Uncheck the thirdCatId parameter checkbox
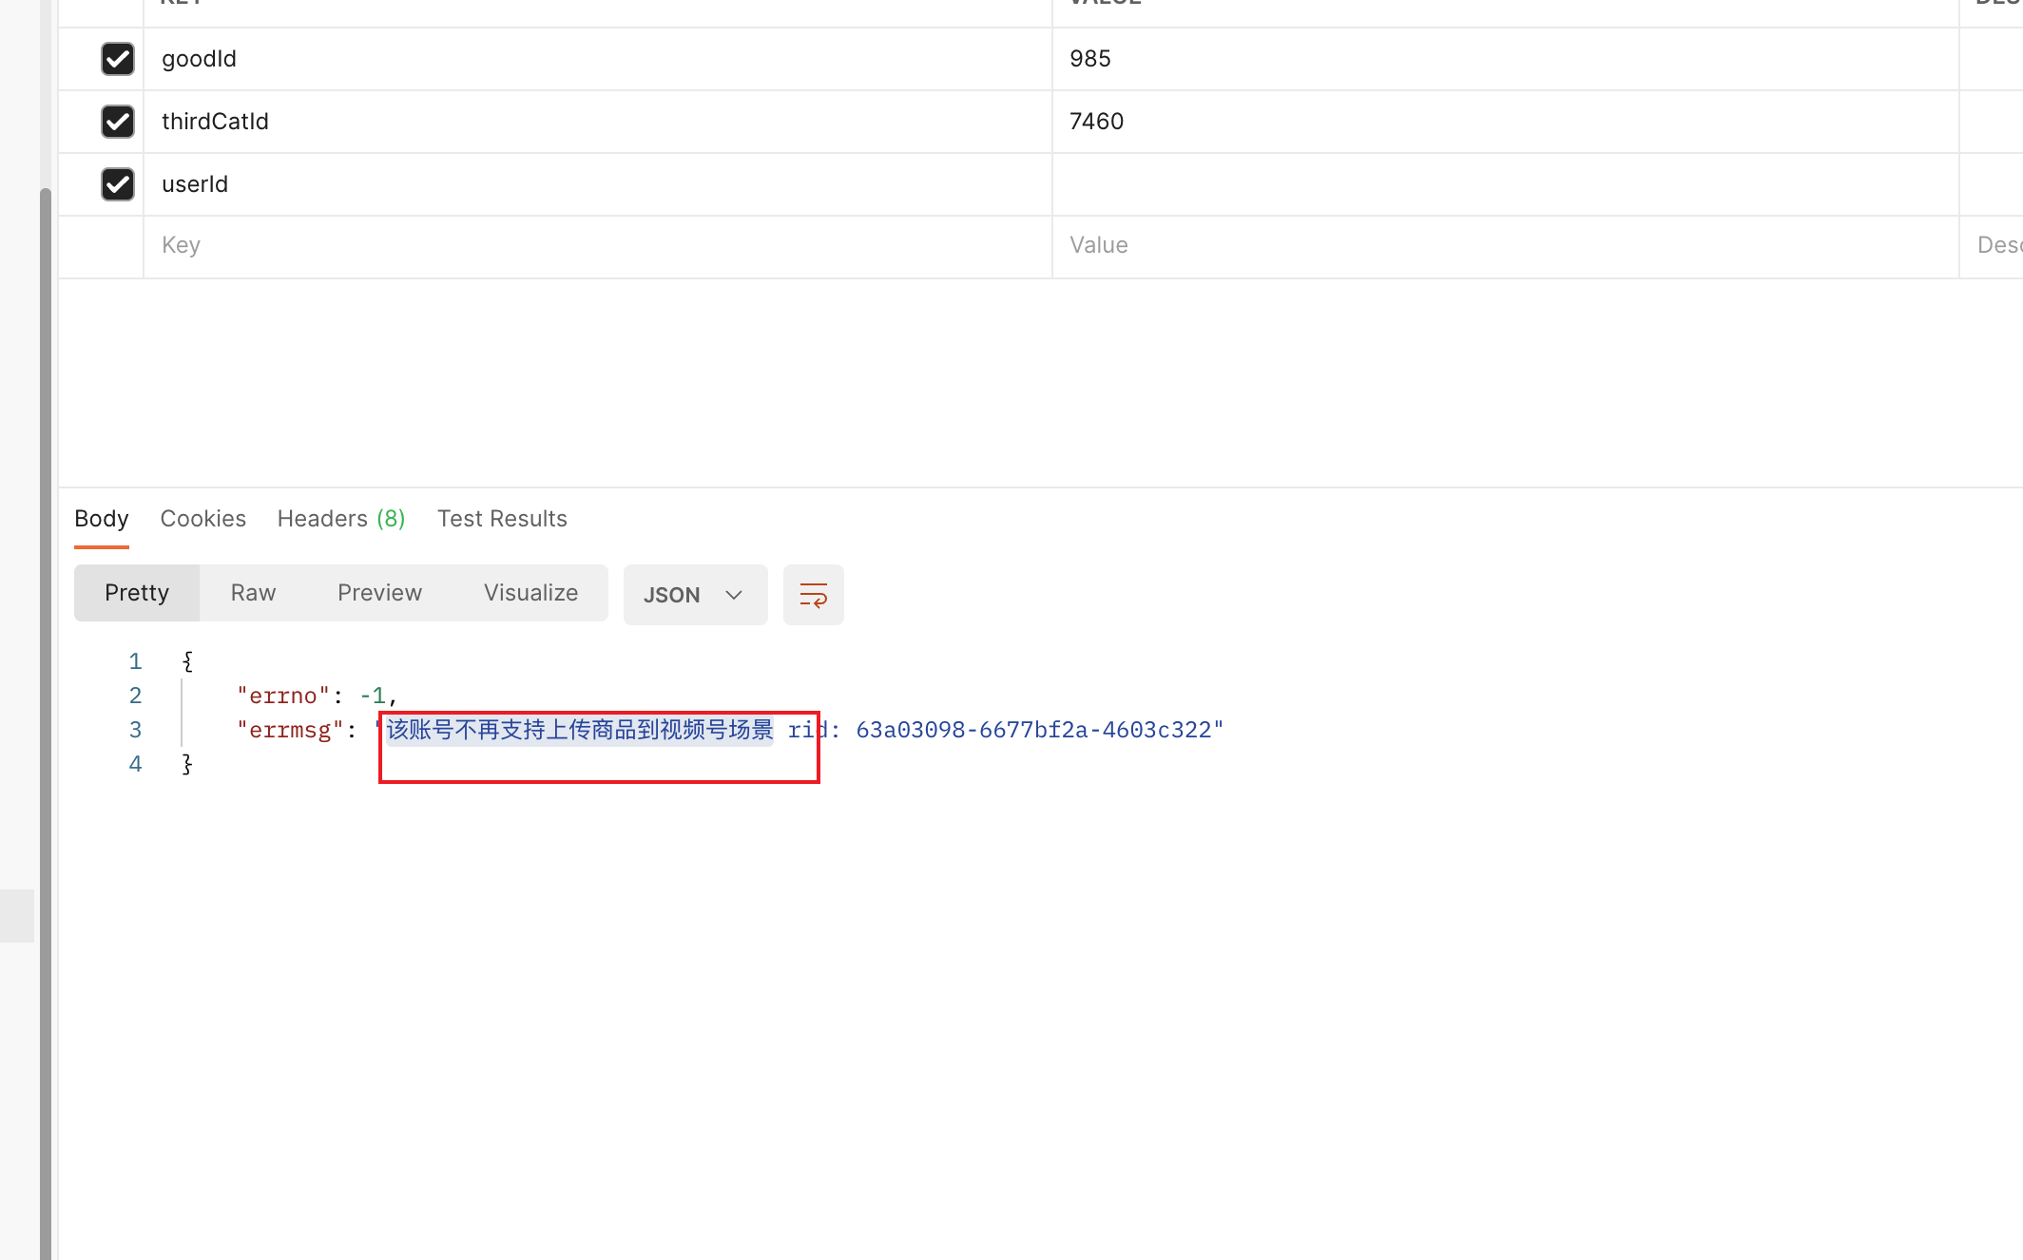The image size is (2023, 1260). coord(118,122)
